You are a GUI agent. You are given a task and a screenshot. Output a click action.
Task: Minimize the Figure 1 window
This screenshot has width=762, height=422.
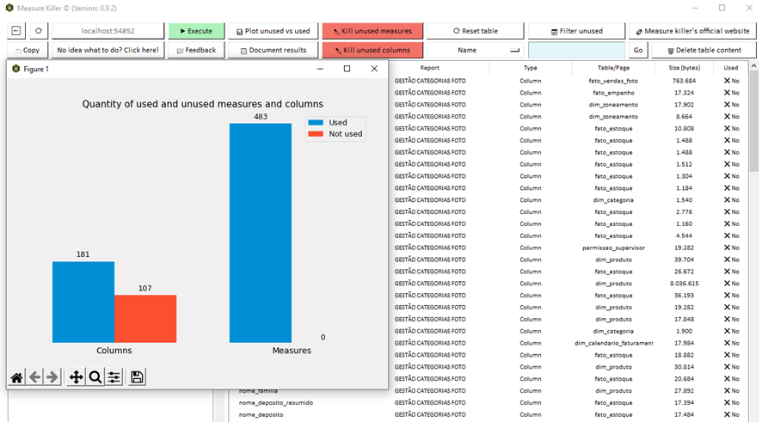(x=320, y=69)
